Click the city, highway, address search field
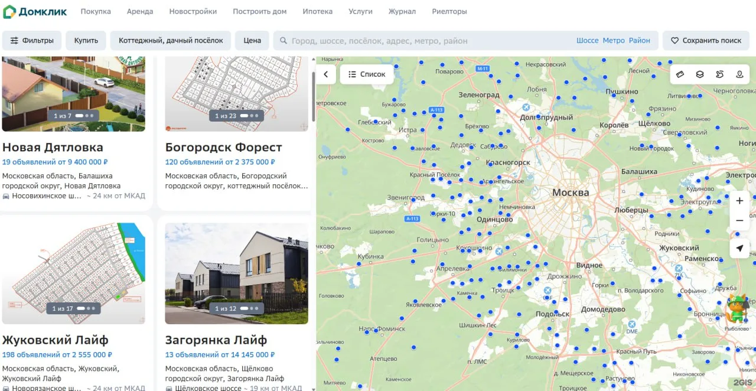756x391 pixels. [x=425, y=41]
